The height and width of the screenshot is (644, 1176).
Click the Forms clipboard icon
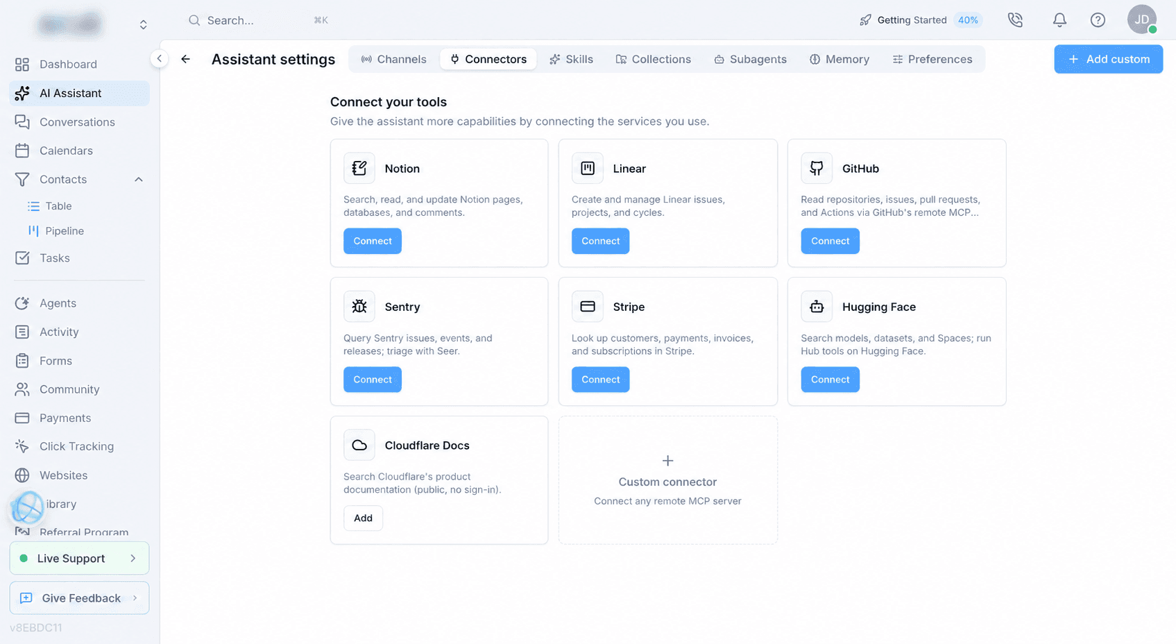(22, 361)
